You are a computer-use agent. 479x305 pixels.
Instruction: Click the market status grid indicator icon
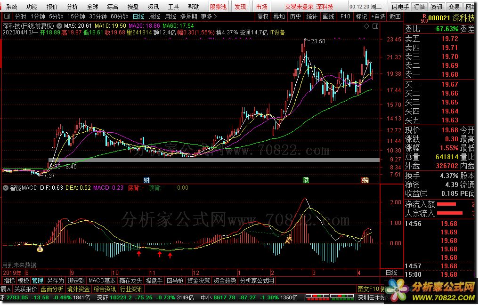coord(330,297)
